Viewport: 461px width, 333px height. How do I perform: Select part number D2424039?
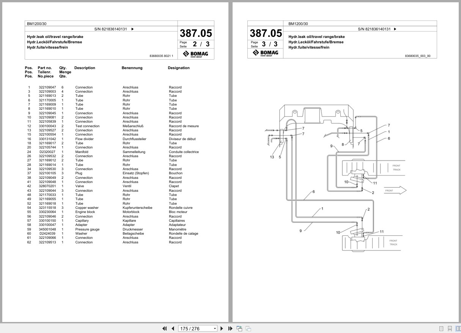[x=47, y=234]
